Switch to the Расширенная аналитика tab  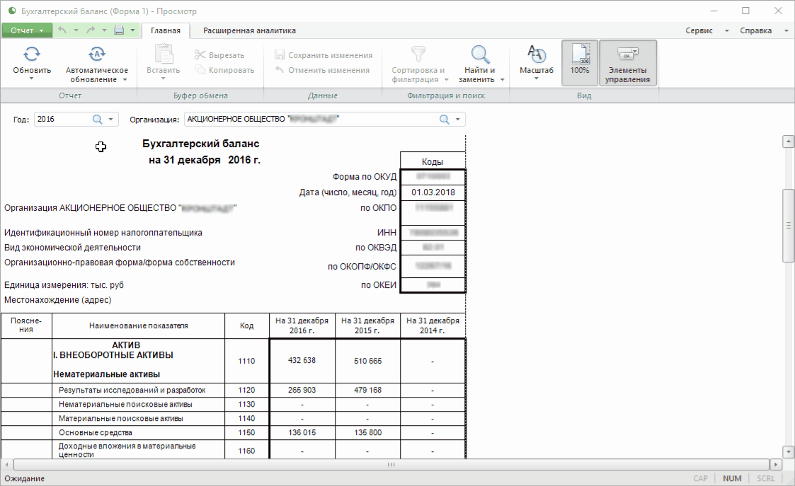(249, 30)
